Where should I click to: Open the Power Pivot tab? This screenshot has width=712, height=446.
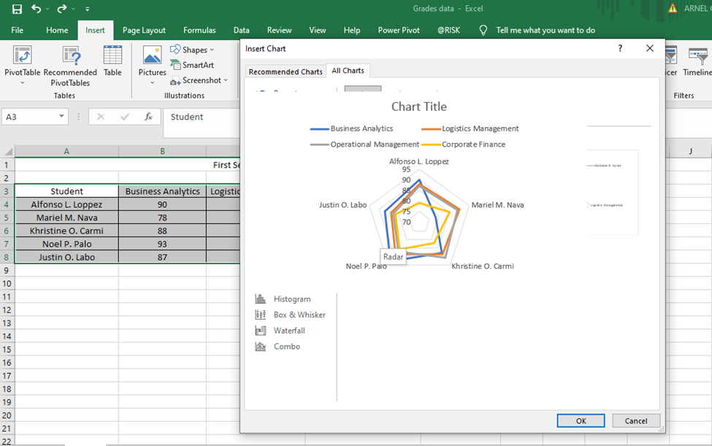click(x=399, y=31)
